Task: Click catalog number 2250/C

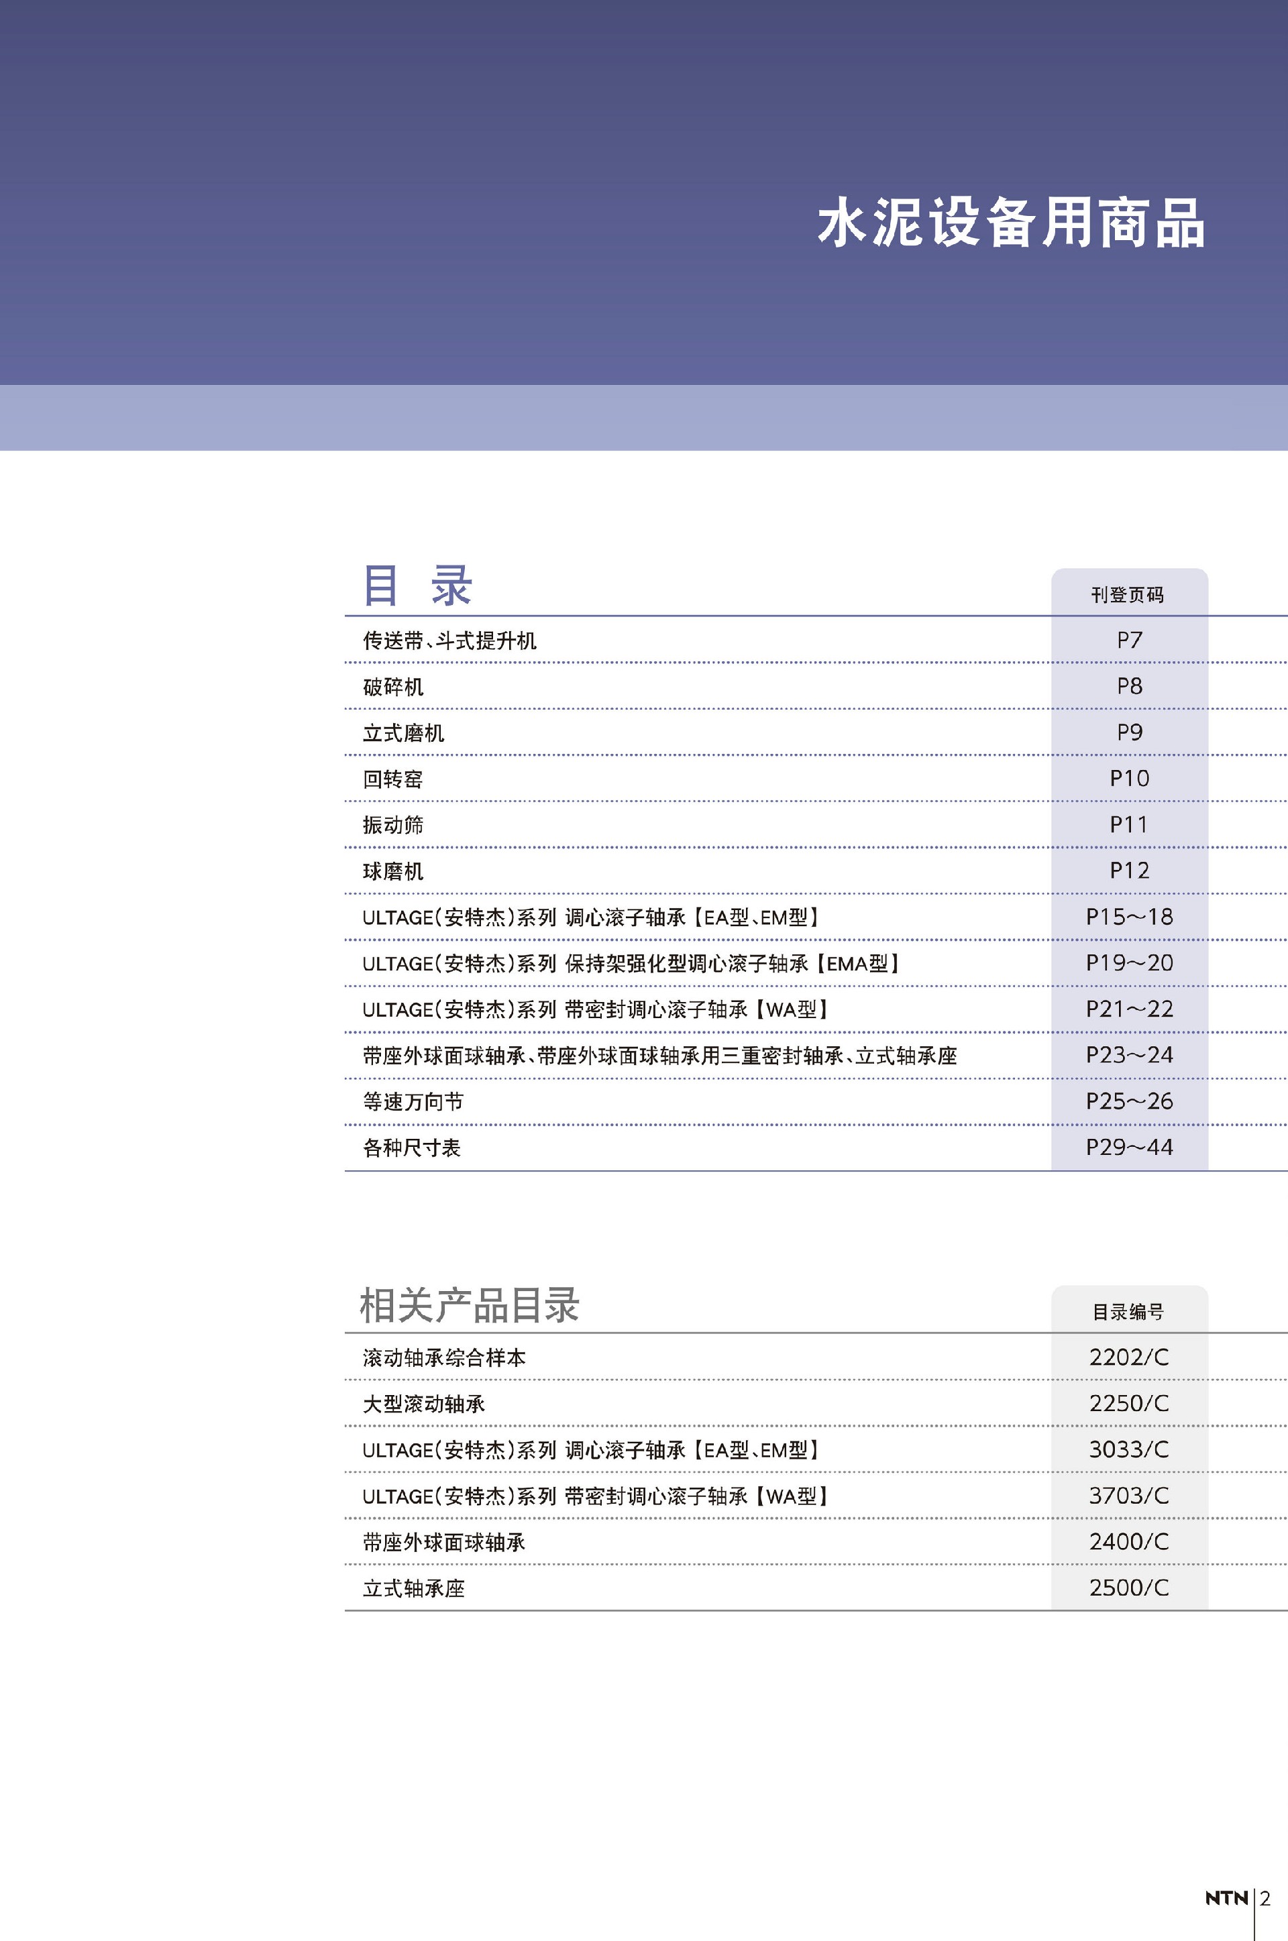Action: coord(1128,1402)
